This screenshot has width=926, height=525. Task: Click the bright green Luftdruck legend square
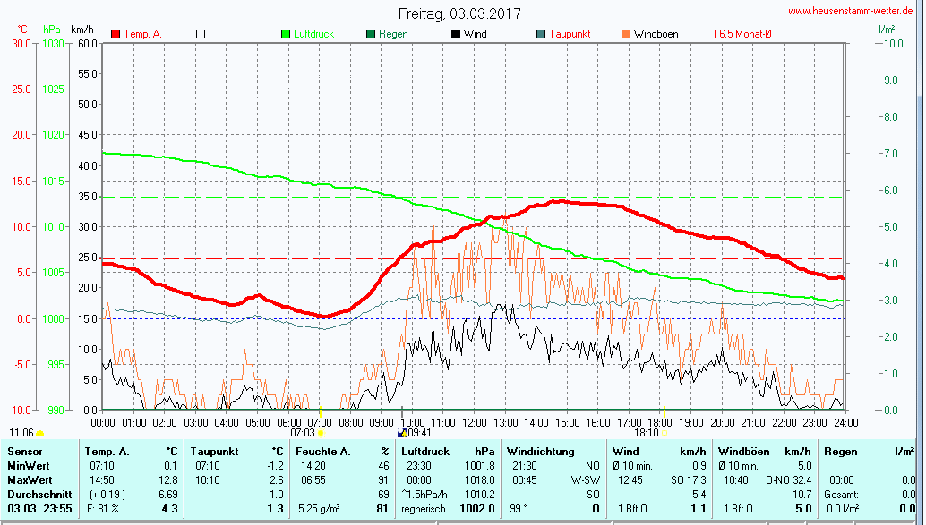point(287,34)
